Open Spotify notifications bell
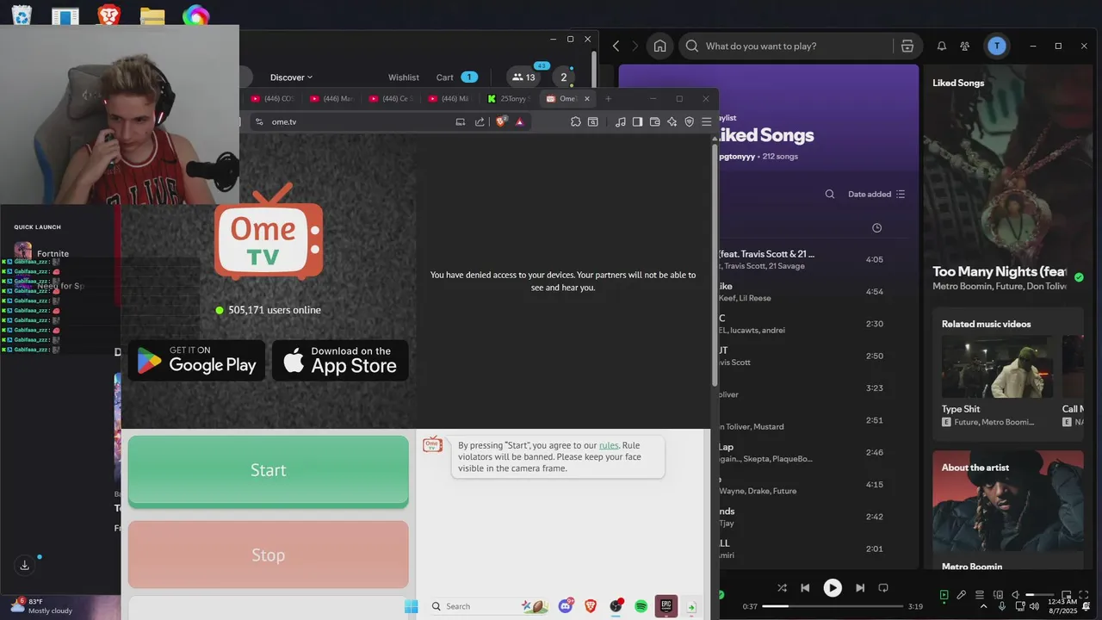Screen dimensions: 1102x620 pyautogui.click(x=942, y=46)
